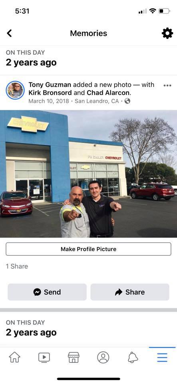Tap the public globe privacy icon
The image size is (177, 384).
[x=127, y=101]
